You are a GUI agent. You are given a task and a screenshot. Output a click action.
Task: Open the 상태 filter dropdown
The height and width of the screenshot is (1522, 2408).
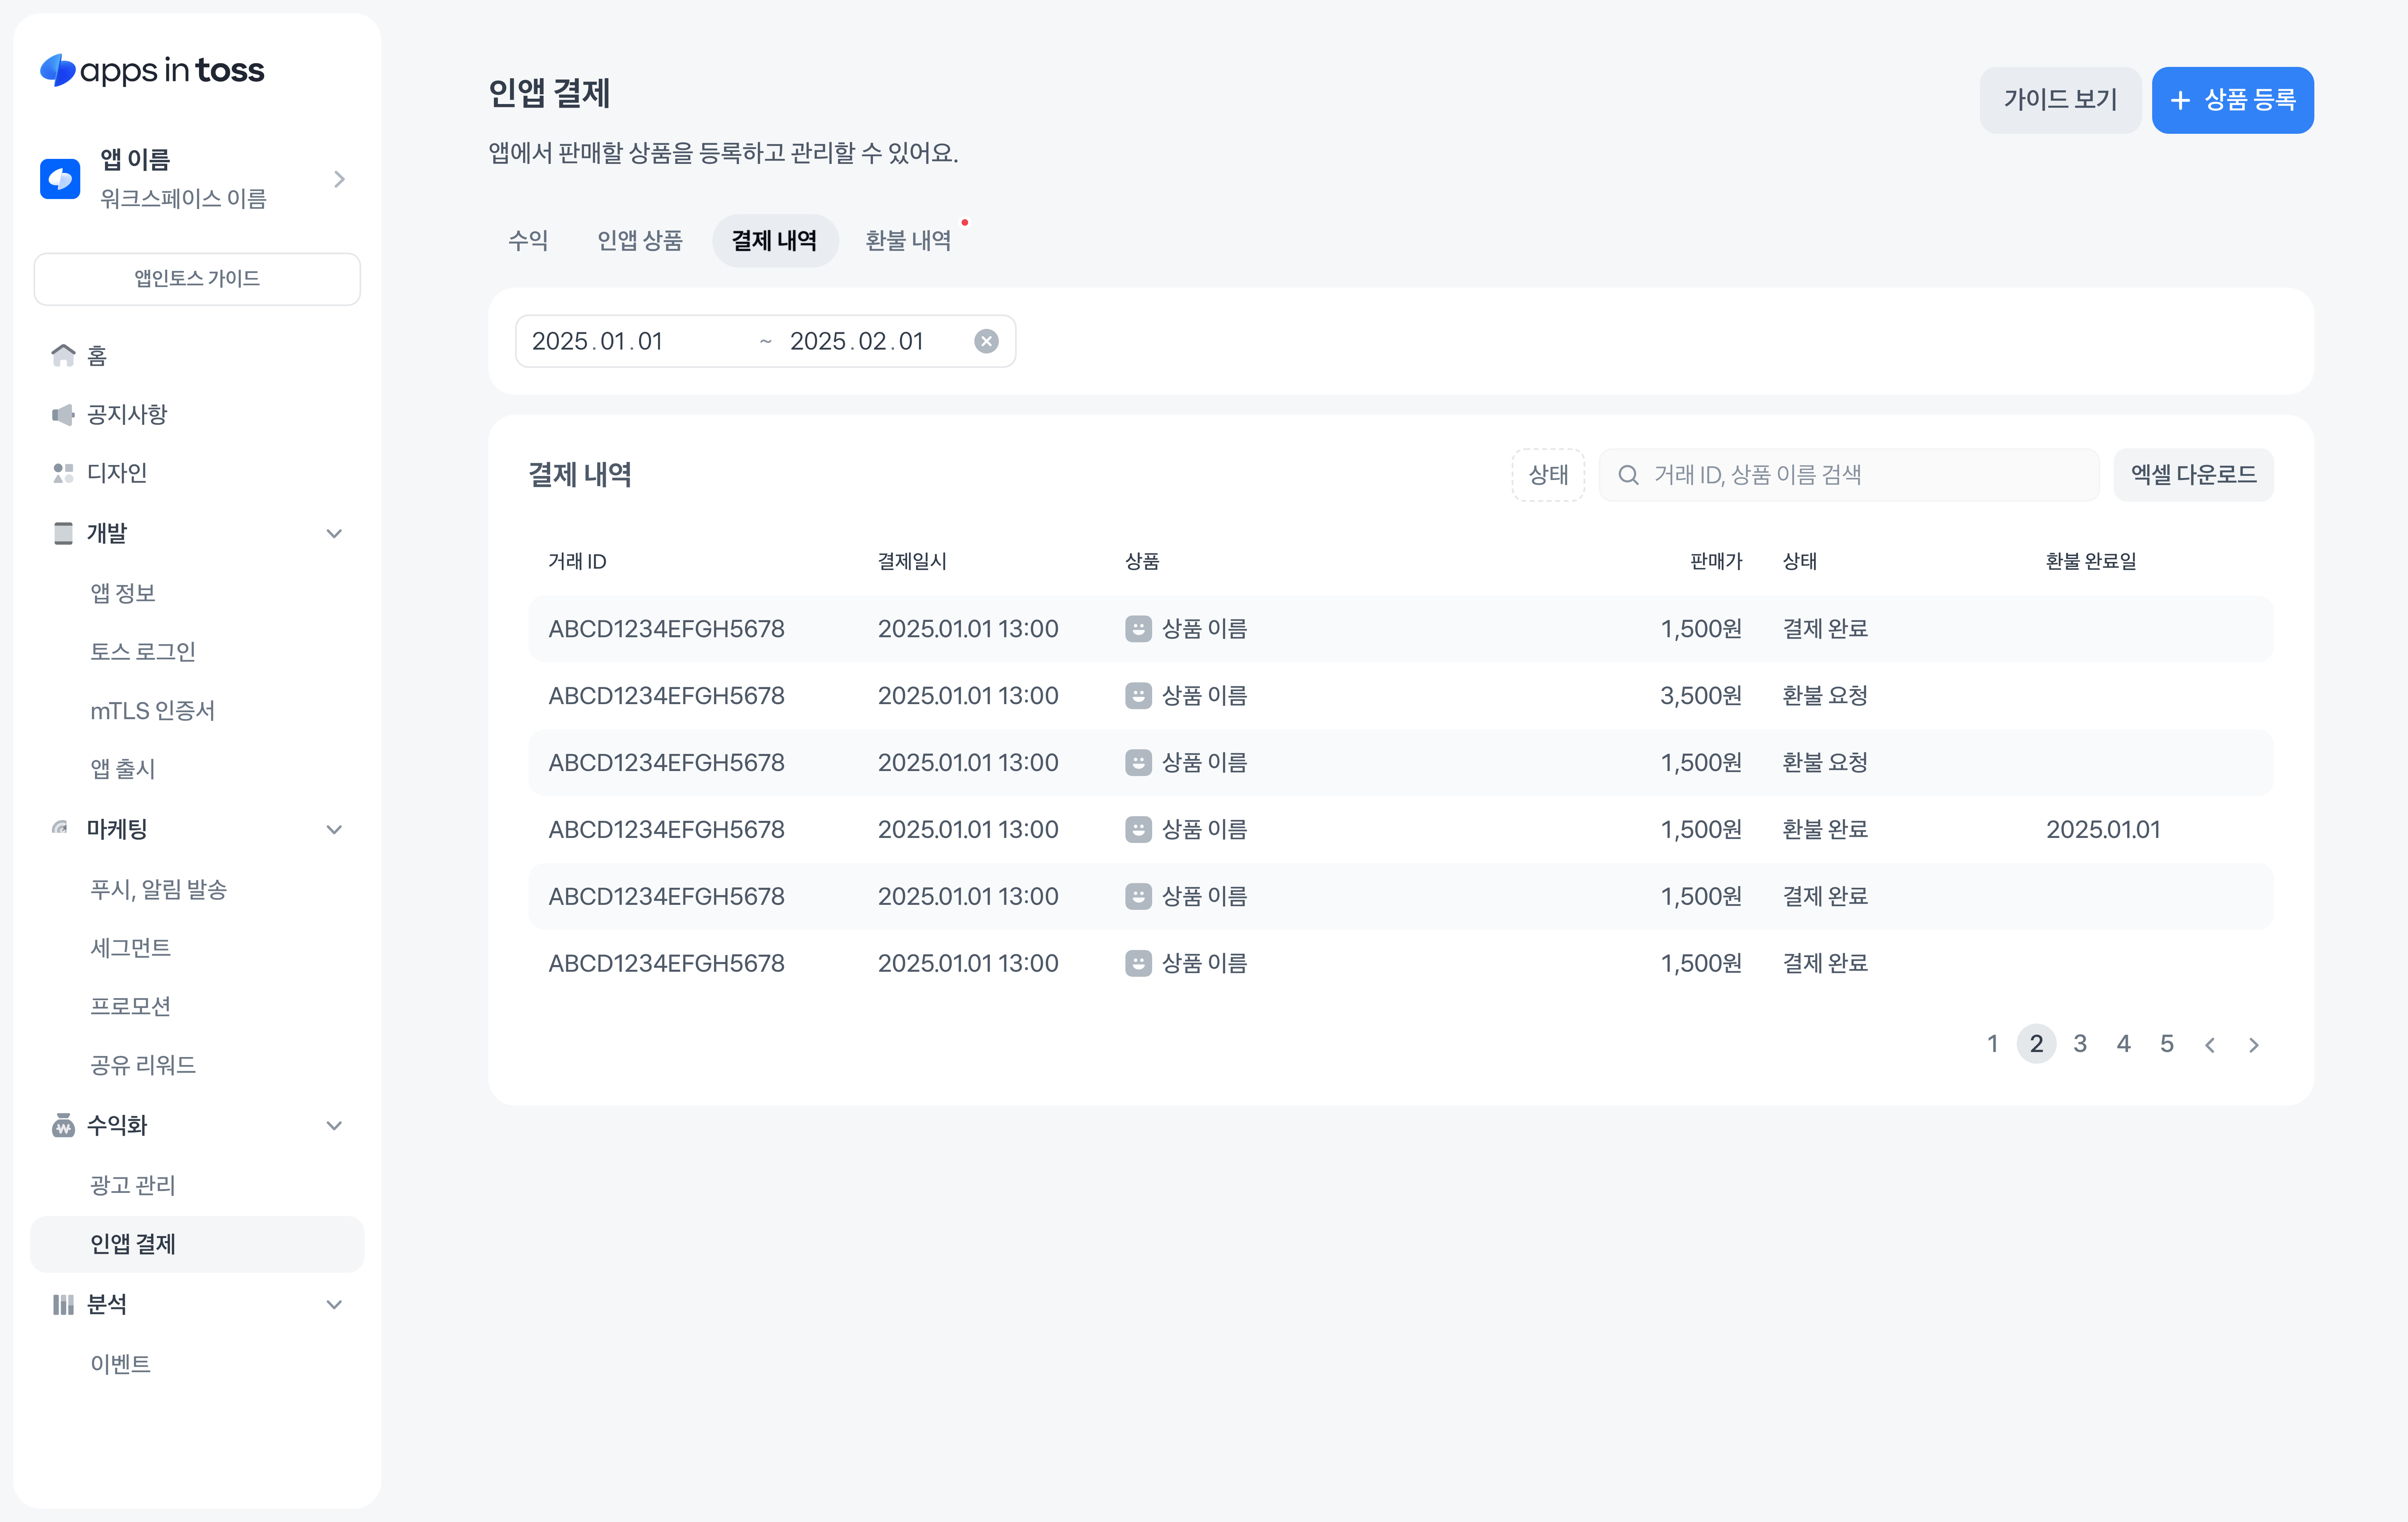pyautogui.click(x=1548, y=475)
